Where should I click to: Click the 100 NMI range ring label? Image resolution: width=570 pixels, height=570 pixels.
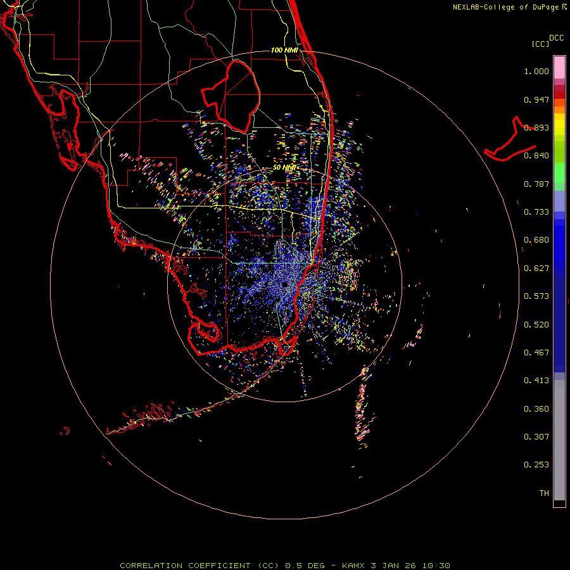point(284,50)
